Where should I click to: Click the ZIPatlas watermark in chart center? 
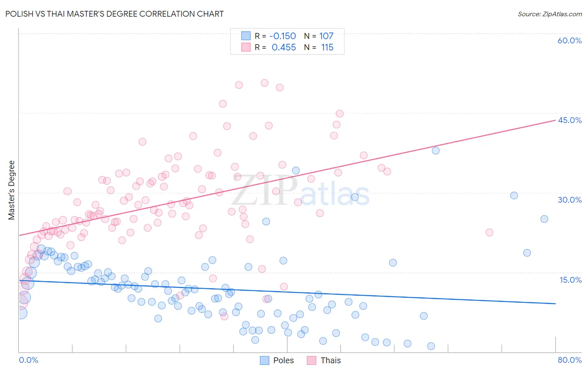(x=301, y=191)
